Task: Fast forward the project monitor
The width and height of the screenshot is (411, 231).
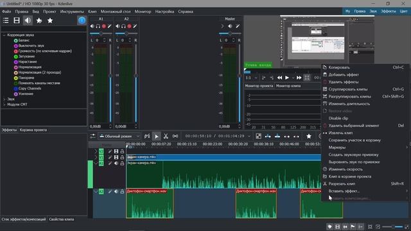Action: [x=299, y=78]
